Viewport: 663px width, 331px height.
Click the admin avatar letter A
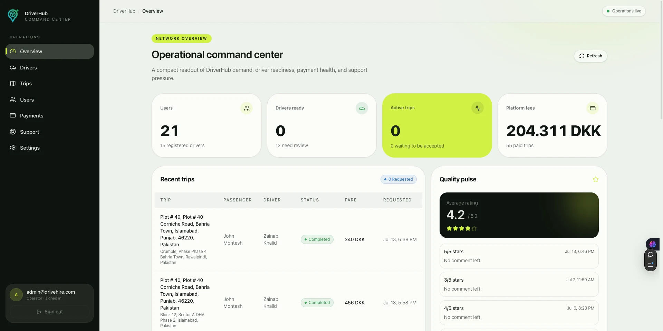pos(16,295)
